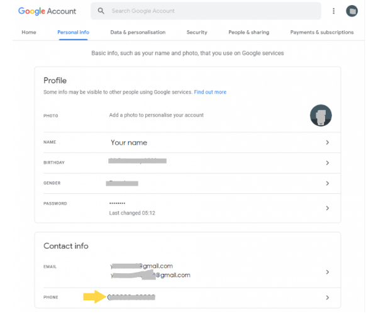Click the Google Account logo
The width and height of the screenshot is (366, 316).
pyautogui.click(x=47, y=11)
